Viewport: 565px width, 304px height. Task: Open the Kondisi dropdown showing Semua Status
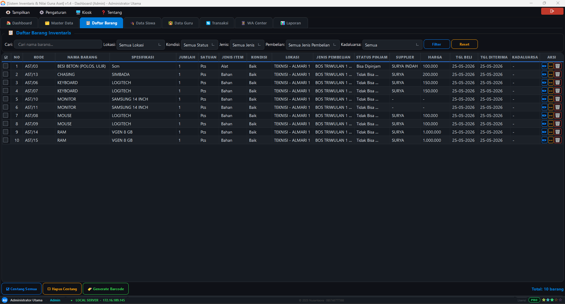[x=199, y=45]
